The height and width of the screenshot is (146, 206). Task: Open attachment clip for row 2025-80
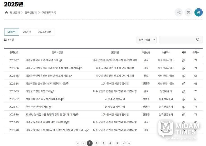184,115
